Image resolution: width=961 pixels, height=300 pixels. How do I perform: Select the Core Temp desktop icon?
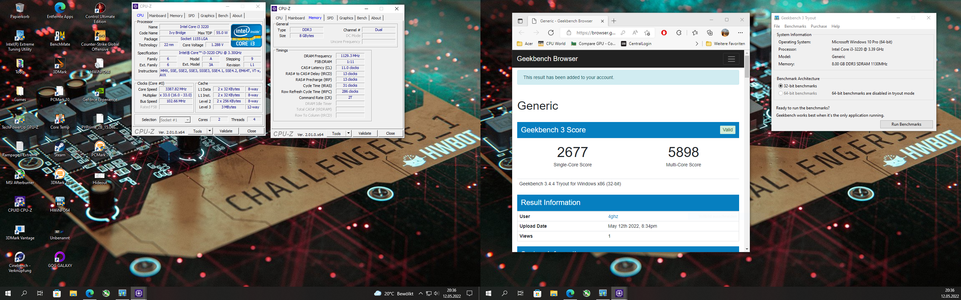click(60, 121)
